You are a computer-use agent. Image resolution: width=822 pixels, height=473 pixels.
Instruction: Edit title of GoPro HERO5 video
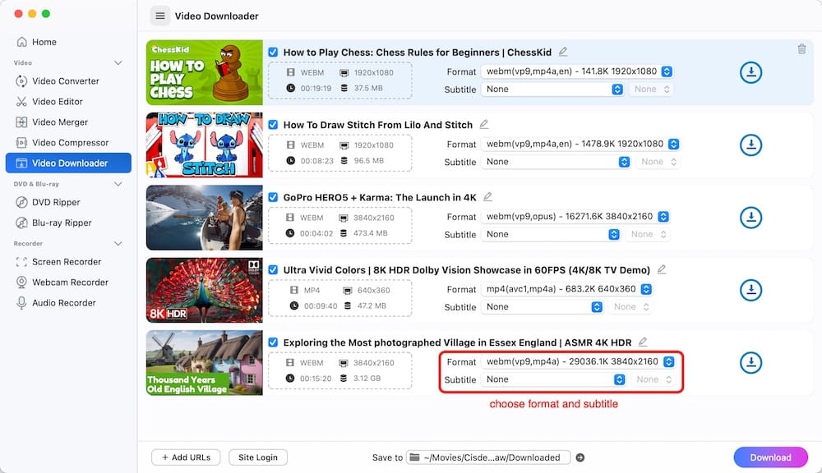(x=487, y=196)
